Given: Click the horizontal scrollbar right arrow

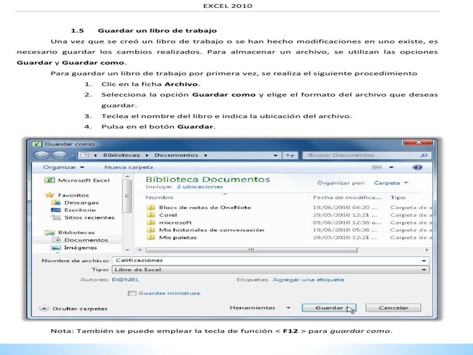Looking at the screenshot, I should point(427,250).
